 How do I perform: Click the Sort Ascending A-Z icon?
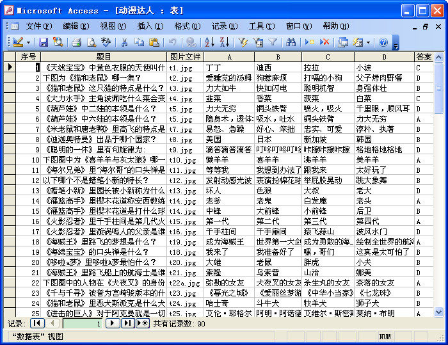coord(209,42)
